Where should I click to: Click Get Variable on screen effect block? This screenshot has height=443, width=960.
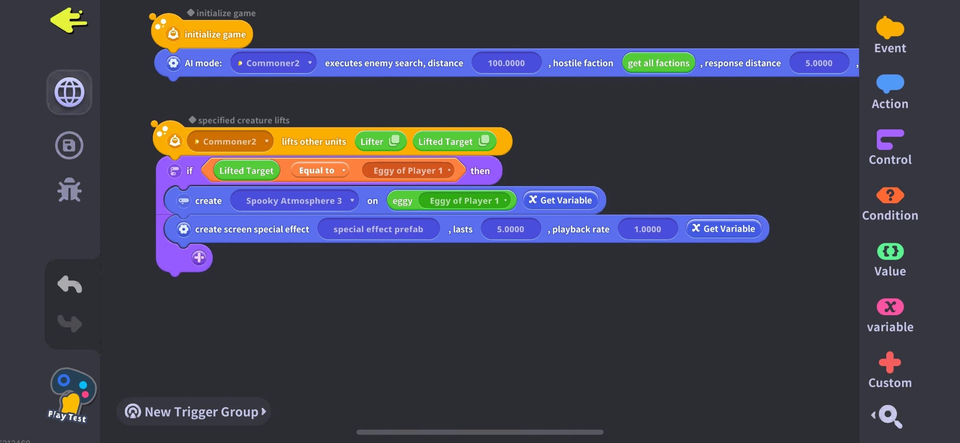(723, 229)
